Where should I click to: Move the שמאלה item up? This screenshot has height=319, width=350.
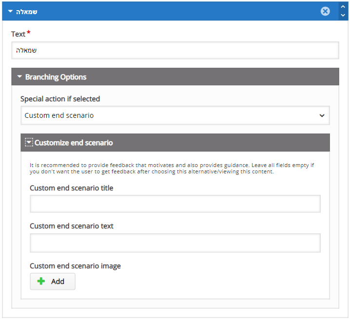[x=343, y=7]
